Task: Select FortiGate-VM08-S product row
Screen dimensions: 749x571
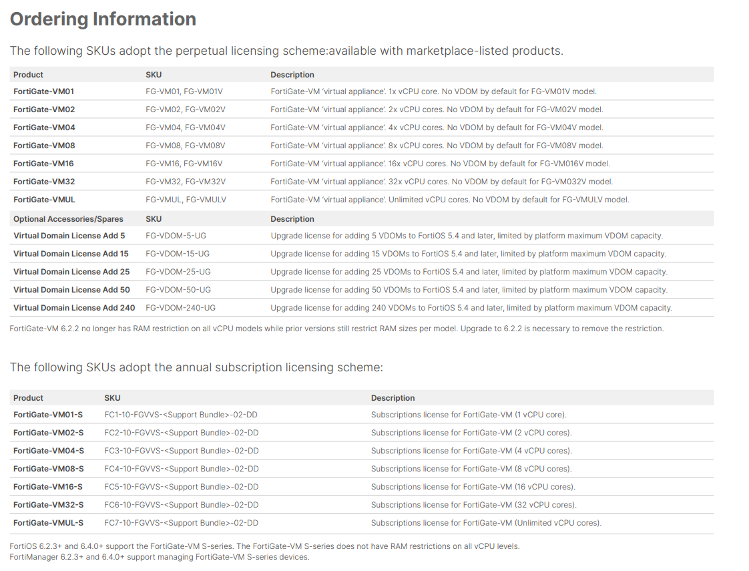Action: [x=362, y=469]
